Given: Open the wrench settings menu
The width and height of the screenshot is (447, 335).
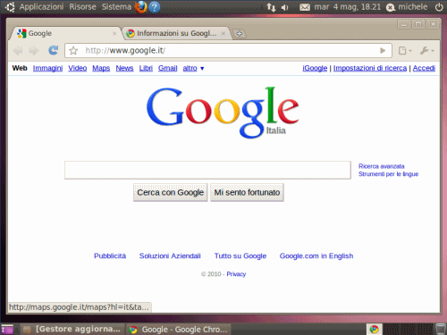Looking at the screenshot, I should point(426,51).
